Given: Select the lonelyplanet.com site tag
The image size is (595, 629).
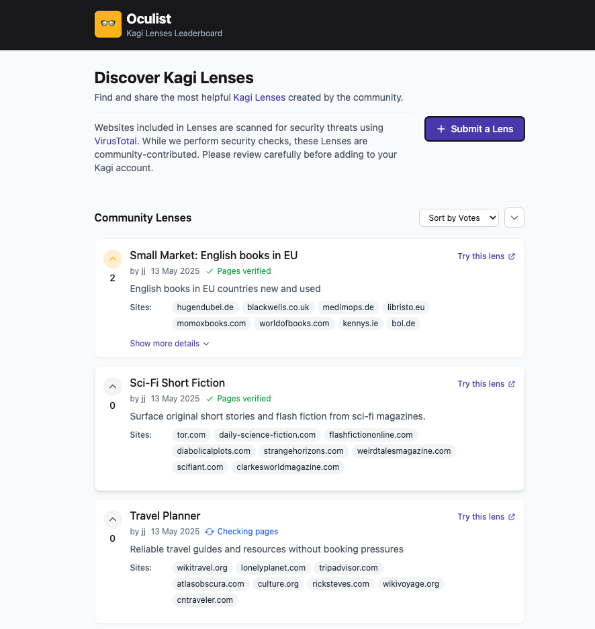Looking at the screenshot, I should (273, 568).
